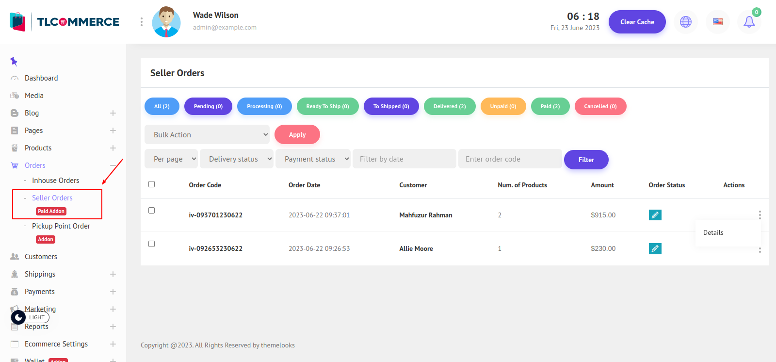Select the Delivered (2) status tab
The width and height of the screenshot is (776, 362).
click(449, 106)
